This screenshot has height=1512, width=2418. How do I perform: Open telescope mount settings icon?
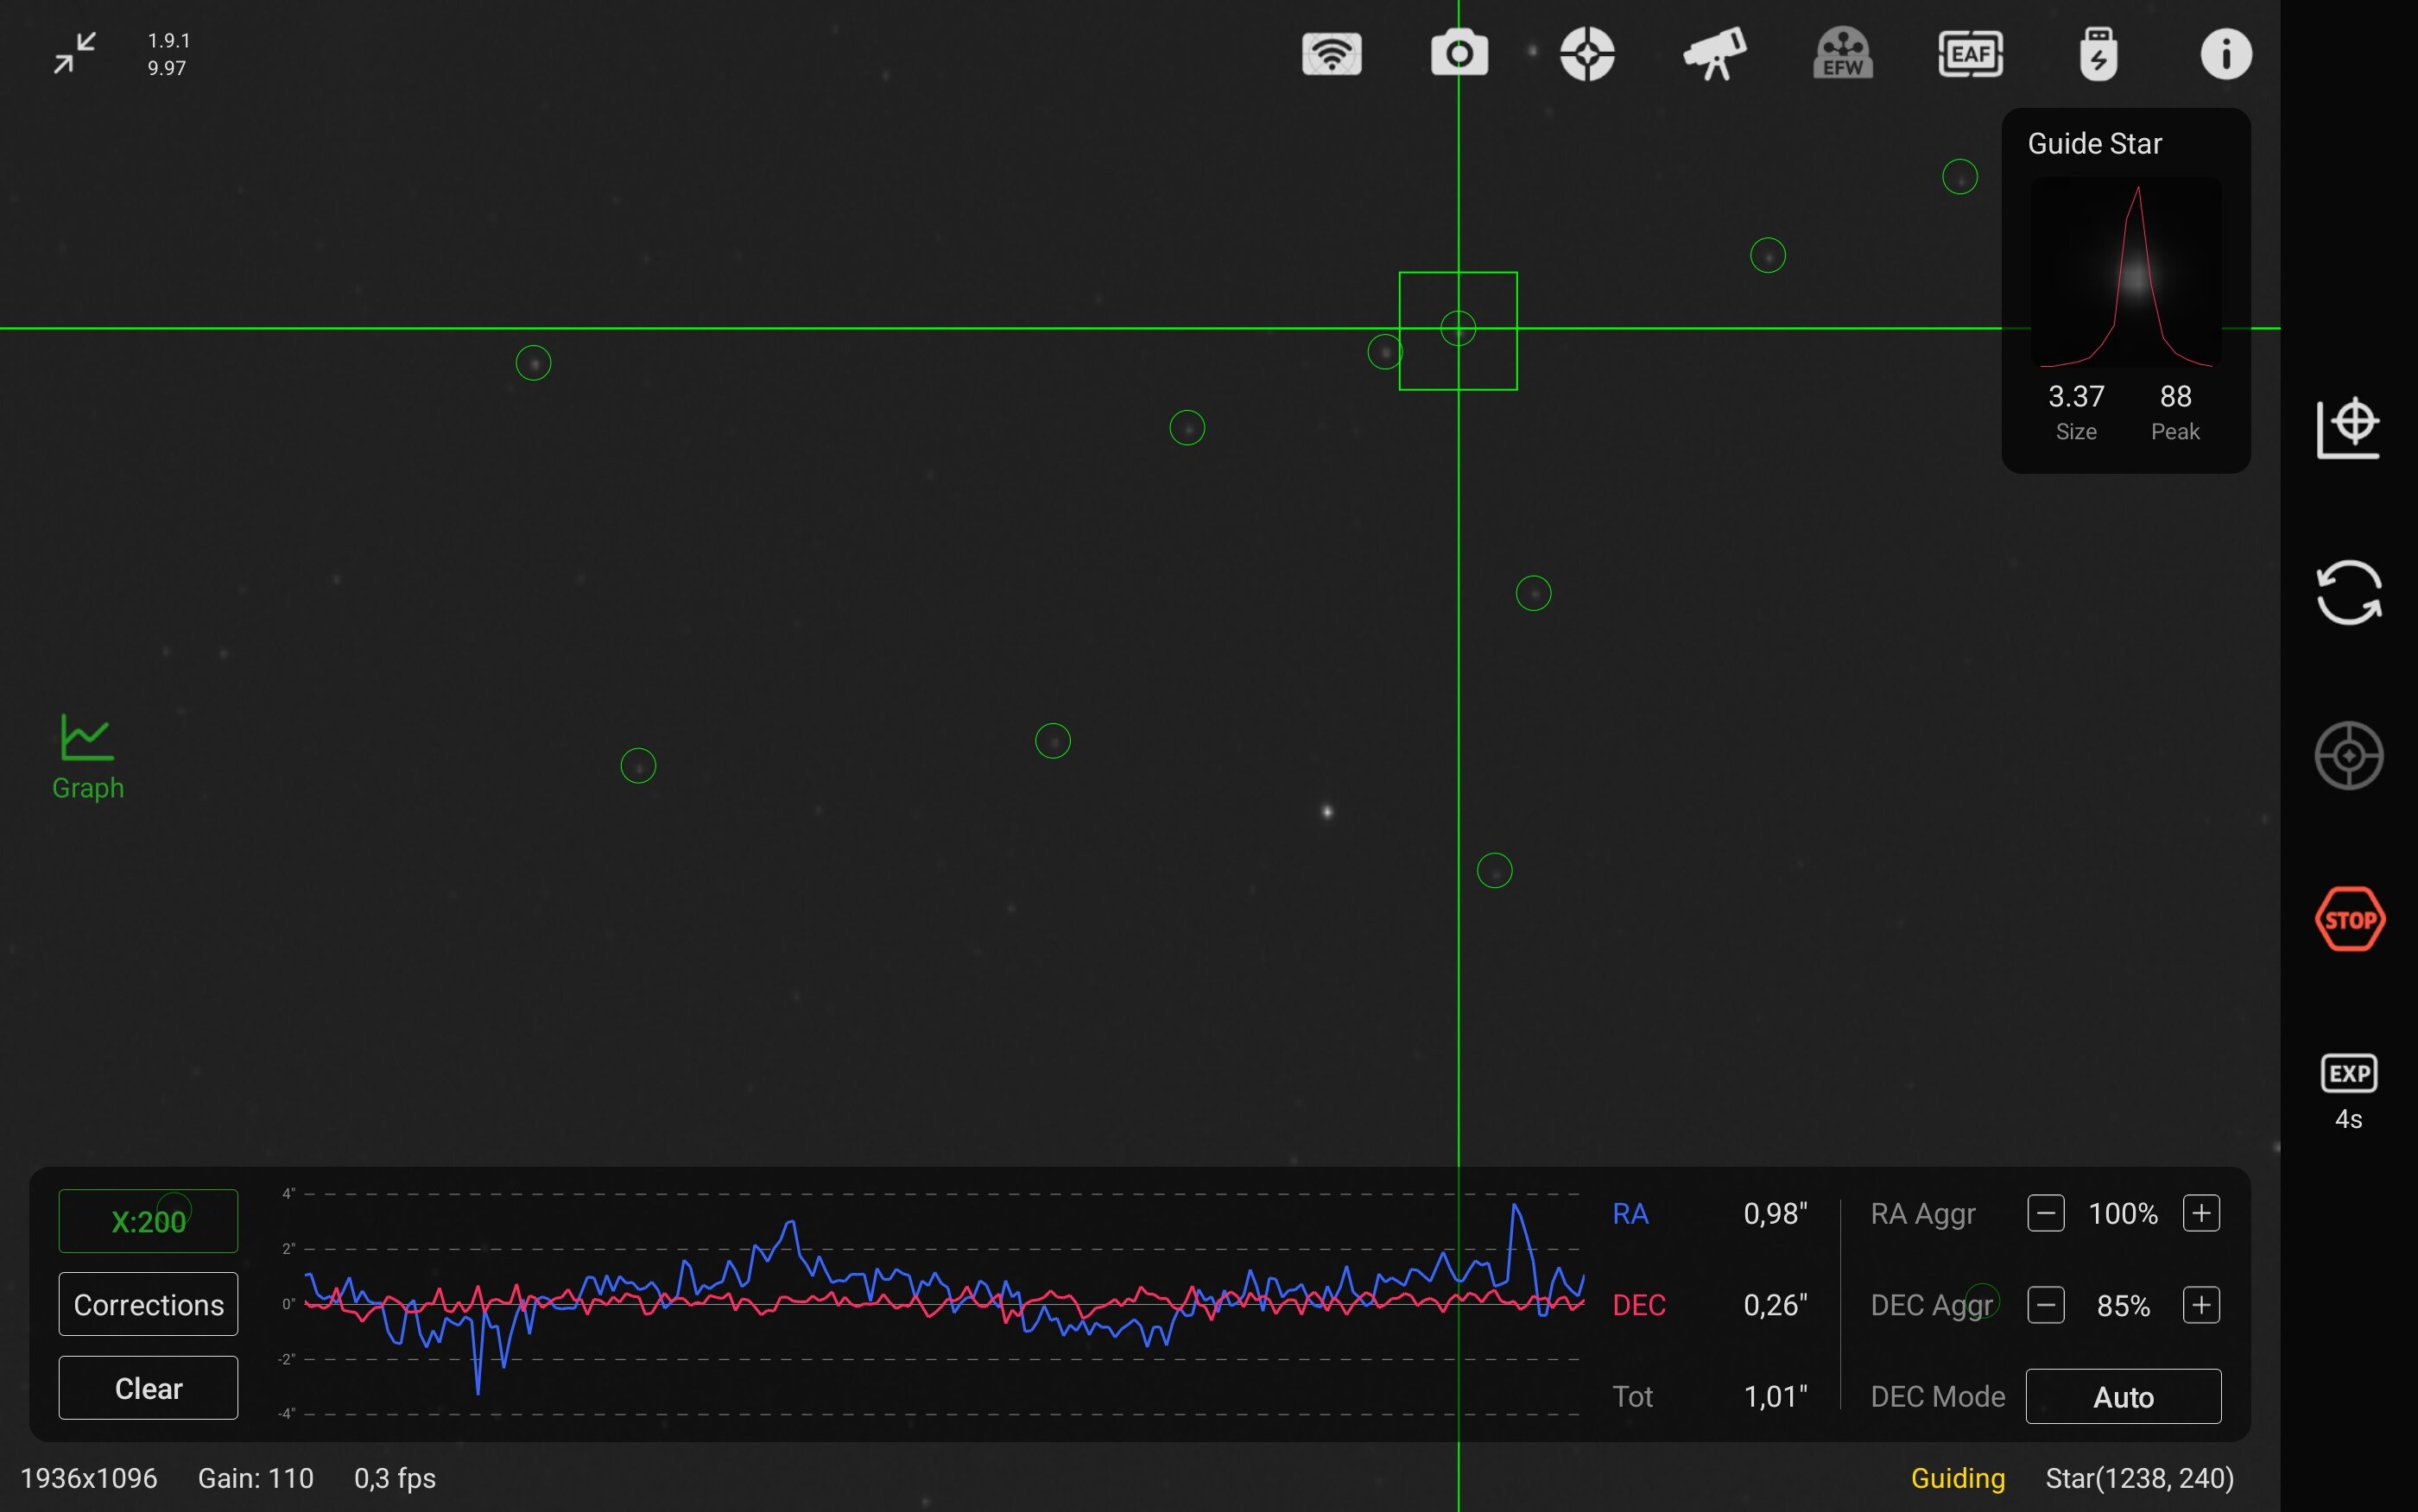click(1715, 54)
